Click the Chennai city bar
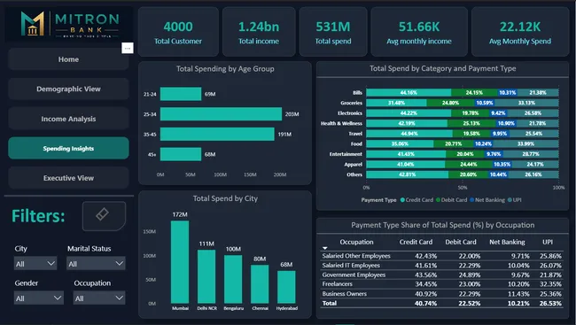The width and height of the screenshot is (576, 325). click(260, 284)
